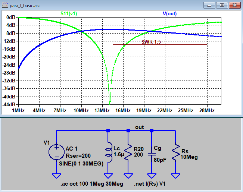Click the -20dB vertical axis label
Screen dimensions: 243x192
(9, 57)
